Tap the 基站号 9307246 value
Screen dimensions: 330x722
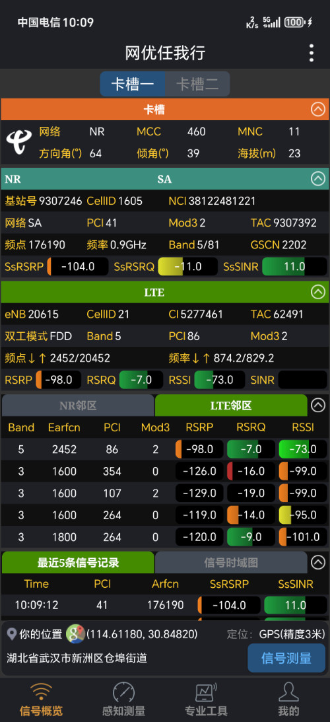[61, 201]
